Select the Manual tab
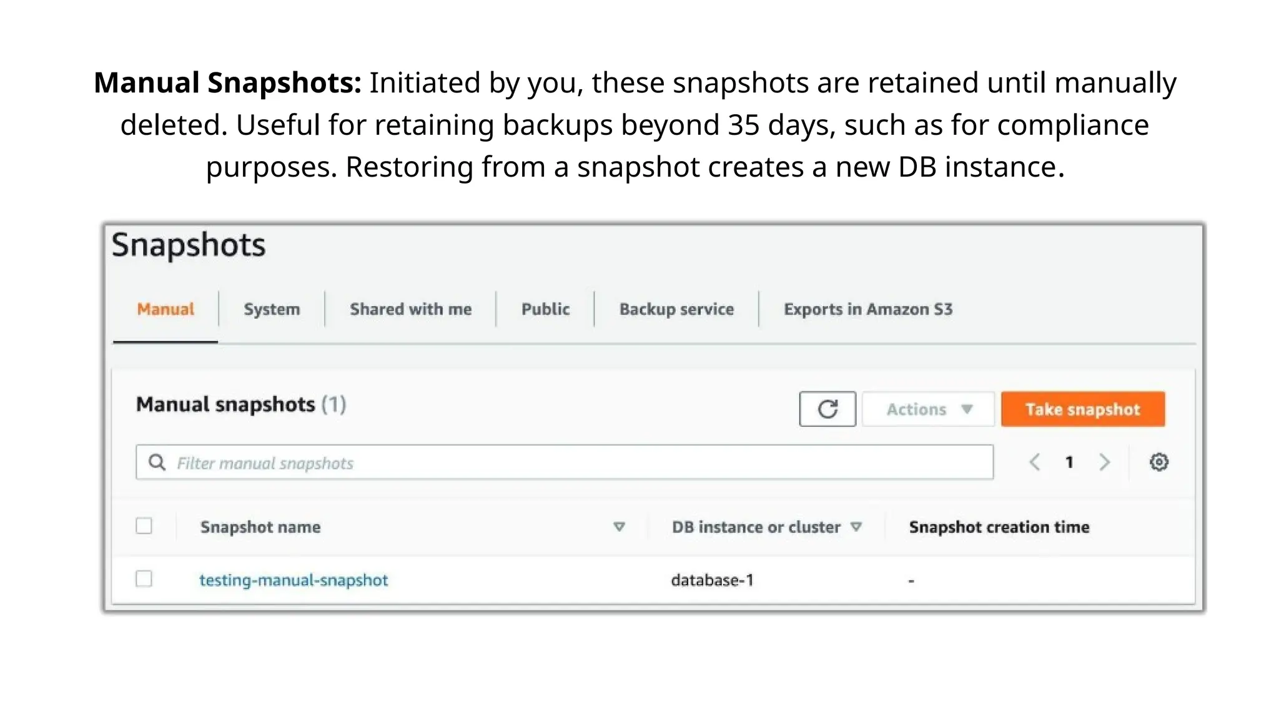This screenshot has height=719, width=1279. (165, 310)
